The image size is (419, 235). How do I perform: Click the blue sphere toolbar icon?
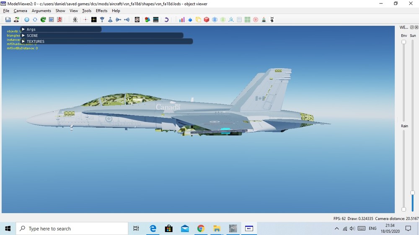[26, 20]
